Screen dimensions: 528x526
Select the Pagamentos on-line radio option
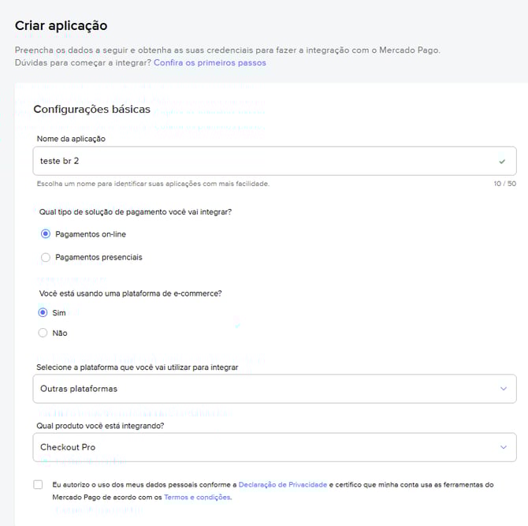tap(46, 234)
